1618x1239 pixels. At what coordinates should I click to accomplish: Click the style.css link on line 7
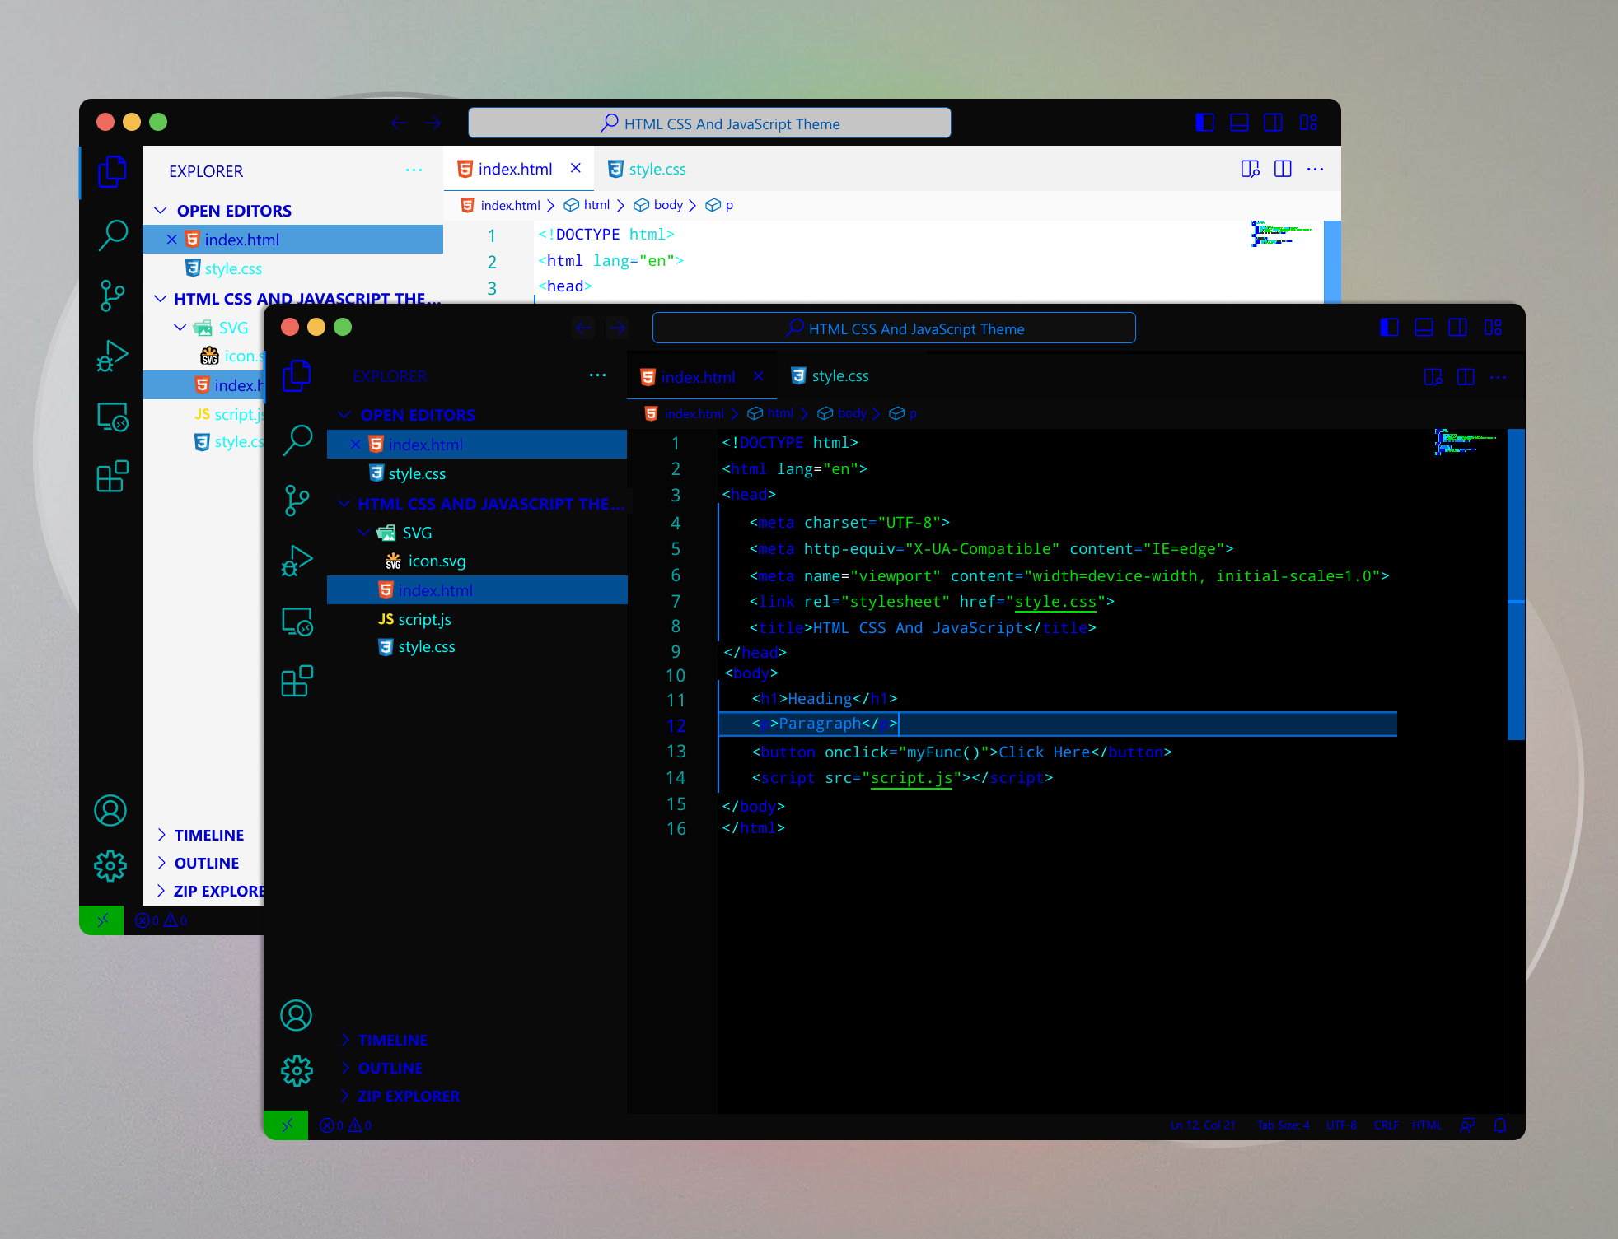coord(1055,602)
